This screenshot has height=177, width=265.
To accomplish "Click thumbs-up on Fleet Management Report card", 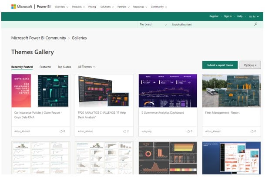I will (252, 131).
